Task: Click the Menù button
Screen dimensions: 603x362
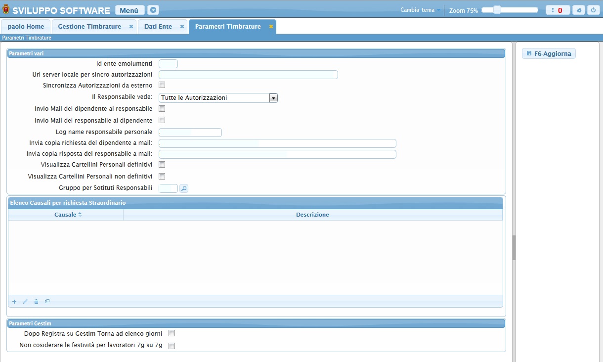Action: [129, 10]
